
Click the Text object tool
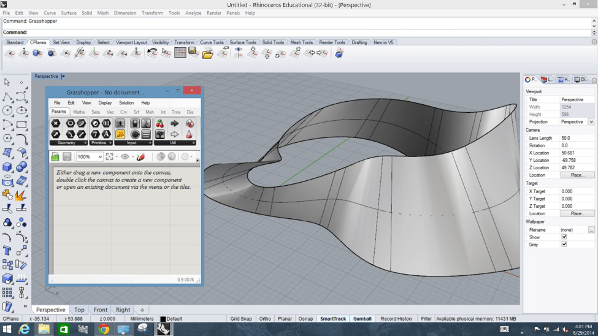coord(7,251)
